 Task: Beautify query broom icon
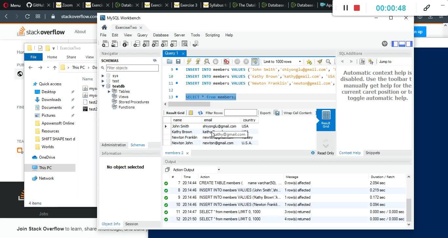319,62
